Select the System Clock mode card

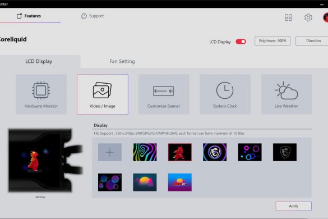tap(225, 94)
